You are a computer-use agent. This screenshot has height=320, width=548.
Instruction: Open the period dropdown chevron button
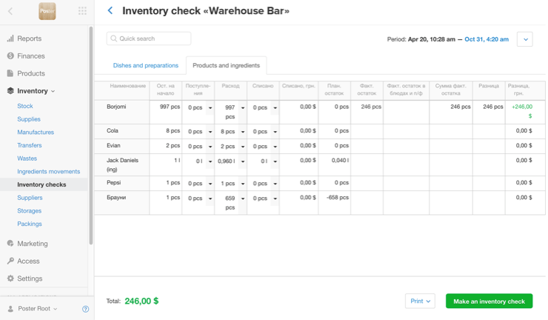pyautogui.click(x=524, y=39)
